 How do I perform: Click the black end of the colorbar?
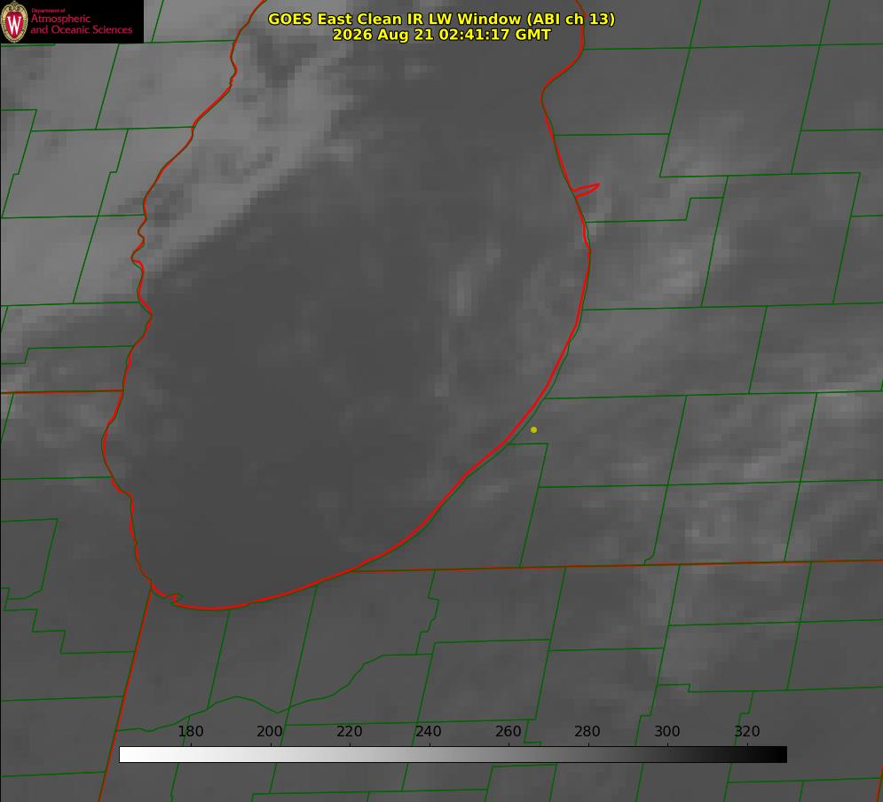point(771,755)
